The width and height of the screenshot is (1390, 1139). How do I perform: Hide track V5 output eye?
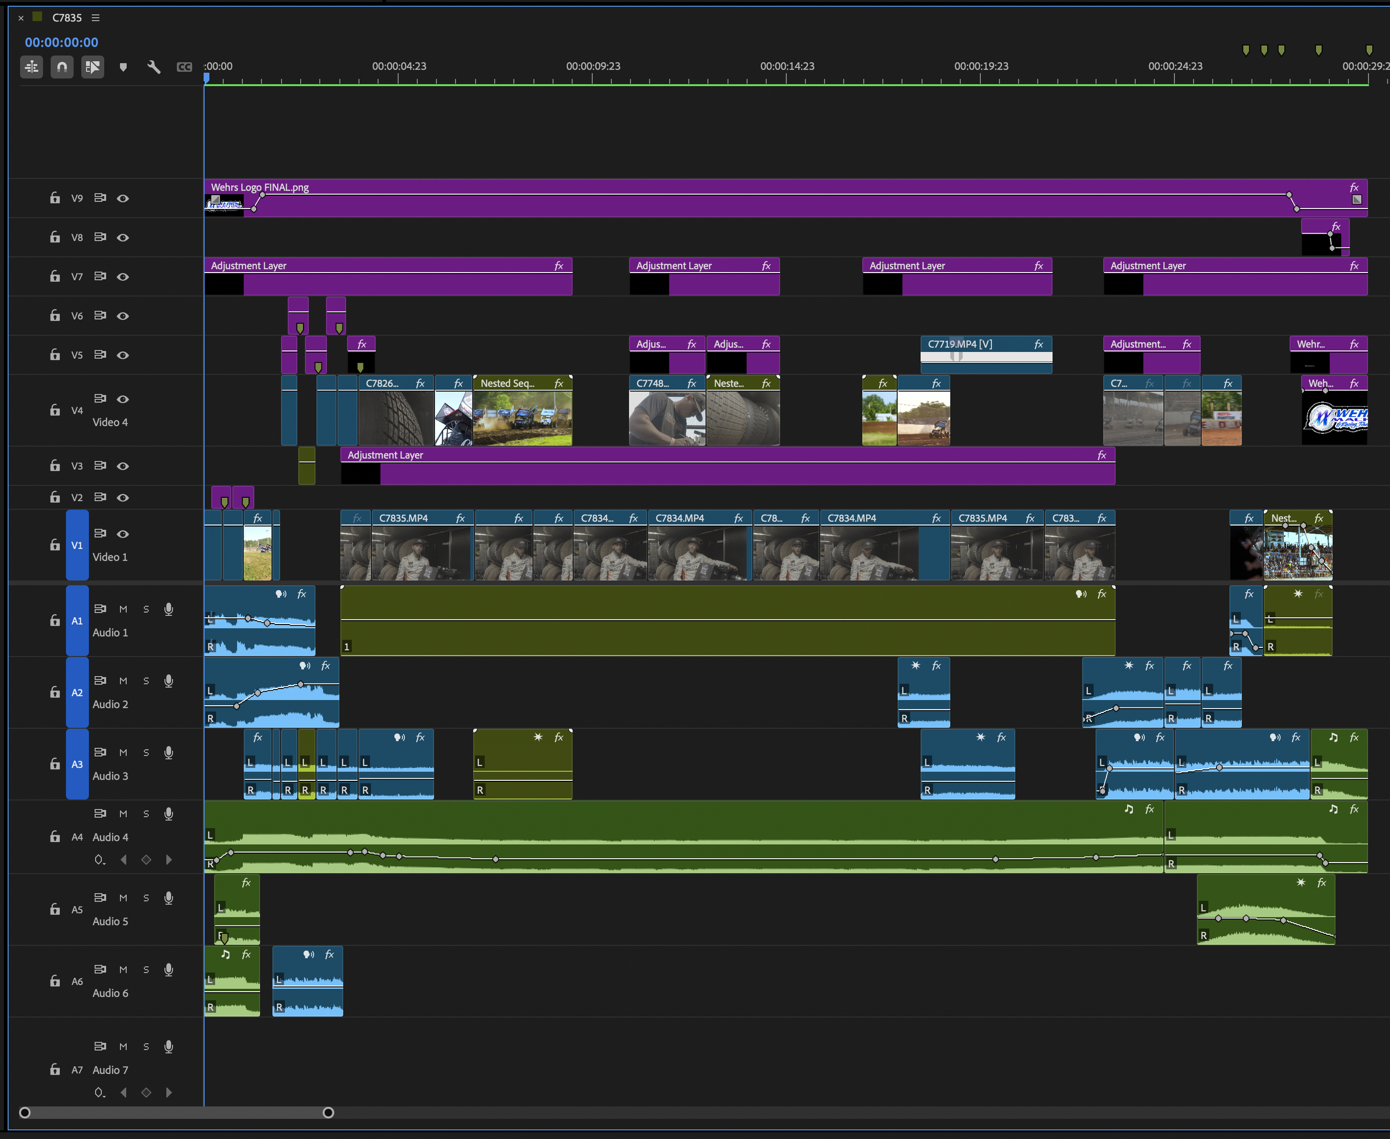(123, 355)
